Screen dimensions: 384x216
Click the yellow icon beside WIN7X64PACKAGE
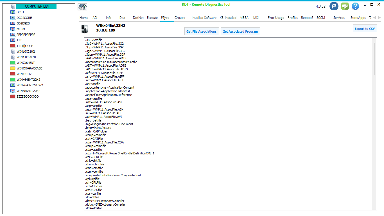[13, 68]
